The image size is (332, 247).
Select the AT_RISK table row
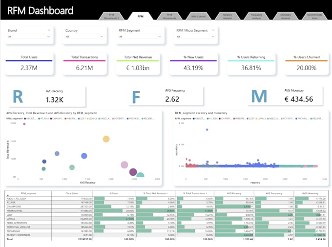coord(166,203)
